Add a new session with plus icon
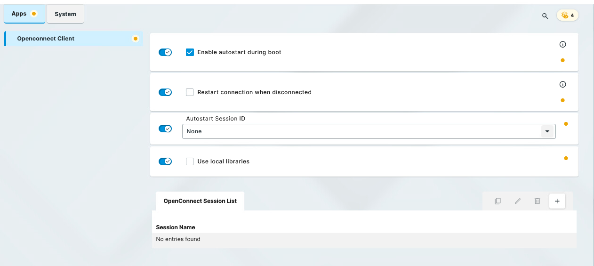Screen dimensions: 594x266 coord(557,201)
